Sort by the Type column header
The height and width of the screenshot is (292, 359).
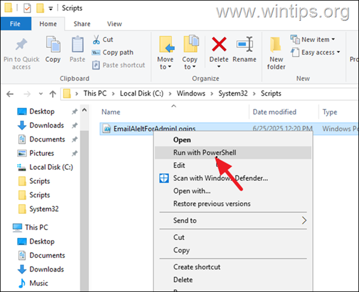[x=329, y=112]
